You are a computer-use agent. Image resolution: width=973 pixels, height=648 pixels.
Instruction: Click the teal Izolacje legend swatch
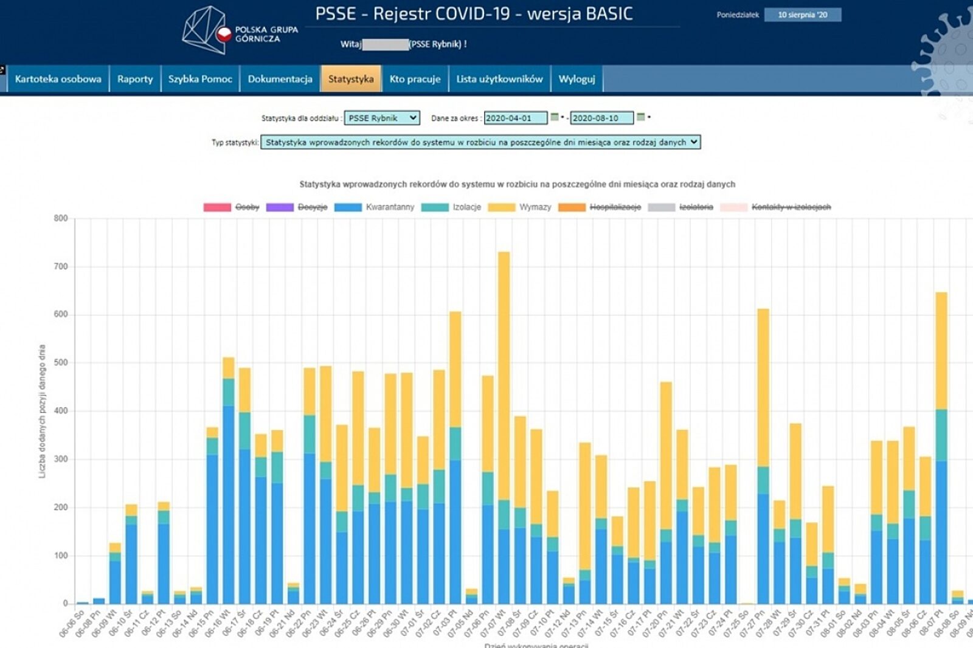435,207
